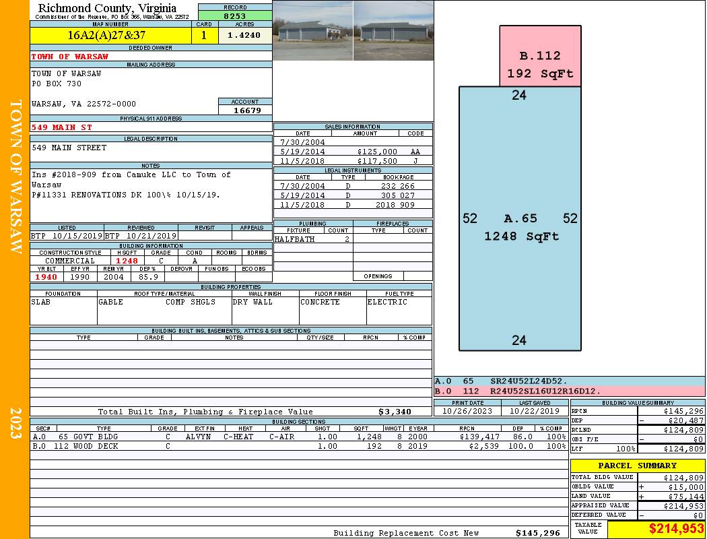Click depreciation percent 85.9
The image size is (707, 539).
(148, 277)
